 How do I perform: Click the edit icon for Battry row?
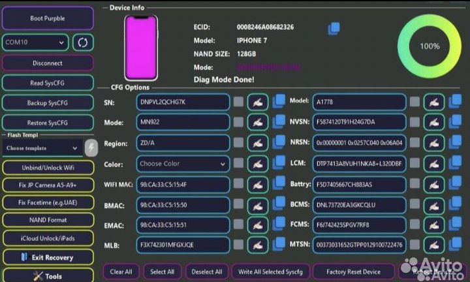pos(434,184)
